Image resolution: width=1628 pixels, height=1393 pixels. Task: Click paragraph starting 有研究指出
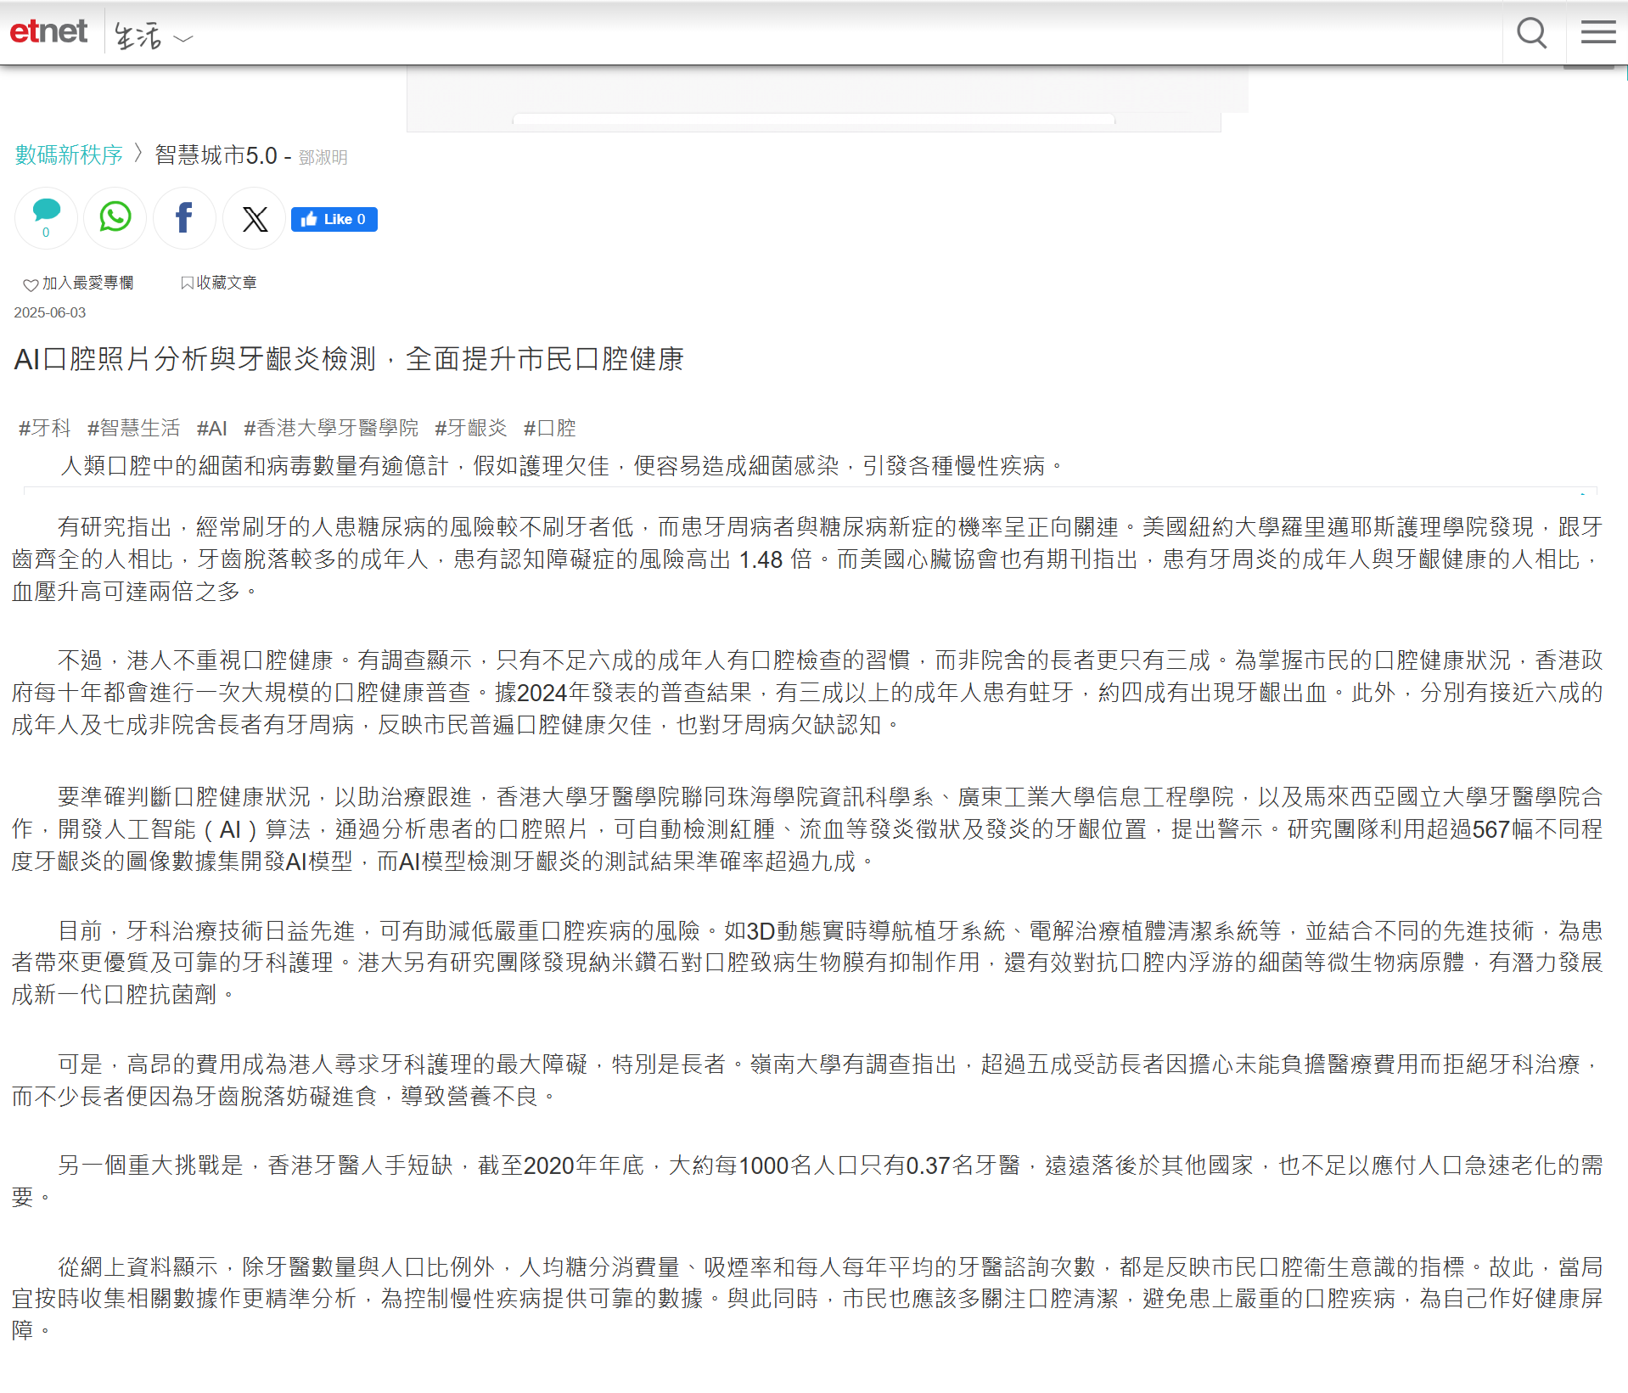[x=807, y=559]
